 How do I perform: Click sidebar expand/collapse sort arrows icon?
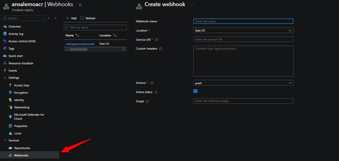[49, 18]
